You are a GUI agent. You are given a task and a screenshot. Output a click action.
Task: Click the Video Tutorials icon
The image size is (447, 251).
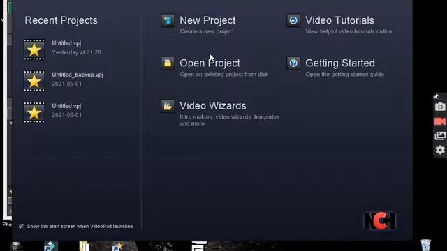point(293,20)
